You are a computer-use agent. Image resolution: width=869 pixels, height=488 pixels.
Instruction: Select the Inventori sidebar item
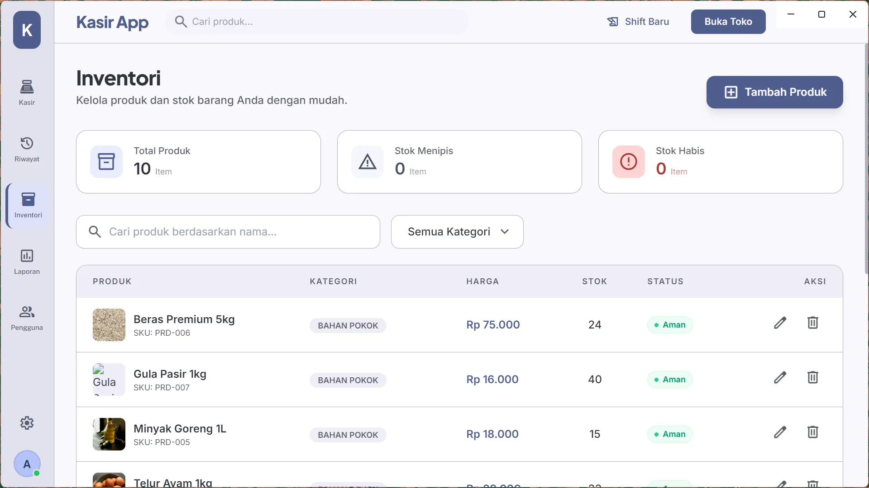pyautogui.click(x=28, y=206)
